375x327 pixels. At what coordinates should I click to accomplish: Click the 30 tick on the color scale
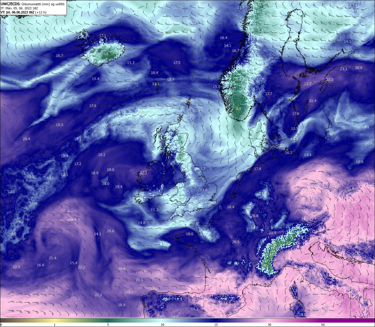269,325
